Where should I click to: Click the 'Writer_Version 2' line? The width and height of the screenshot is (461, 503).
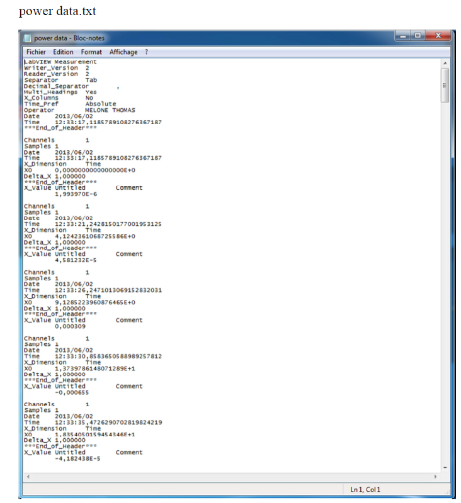click(57, 68)
